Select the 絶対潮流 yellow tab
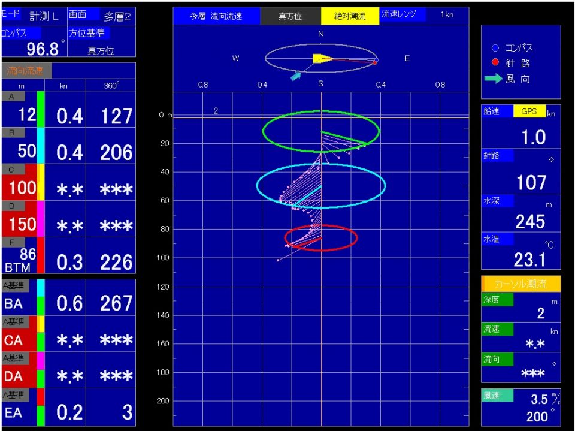The image size is (575, 431). (350, 16)
